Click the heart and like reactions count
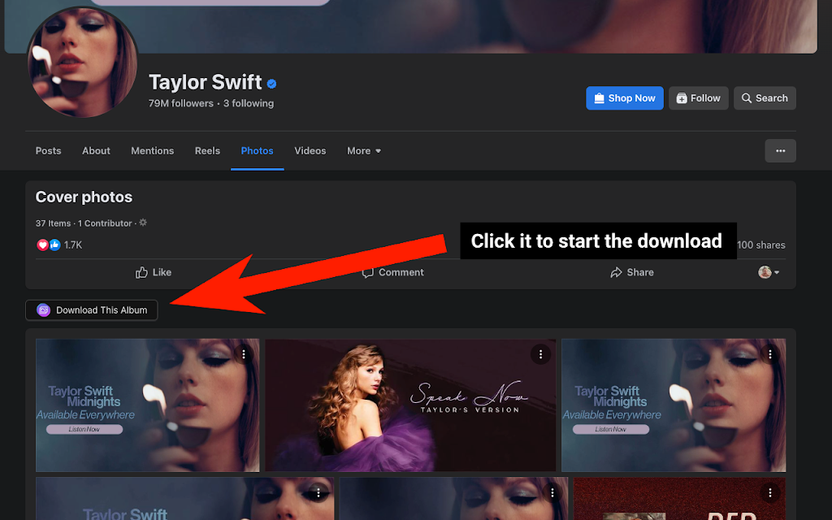The height and width of the screenshot is (520, 832). (59, 245)
